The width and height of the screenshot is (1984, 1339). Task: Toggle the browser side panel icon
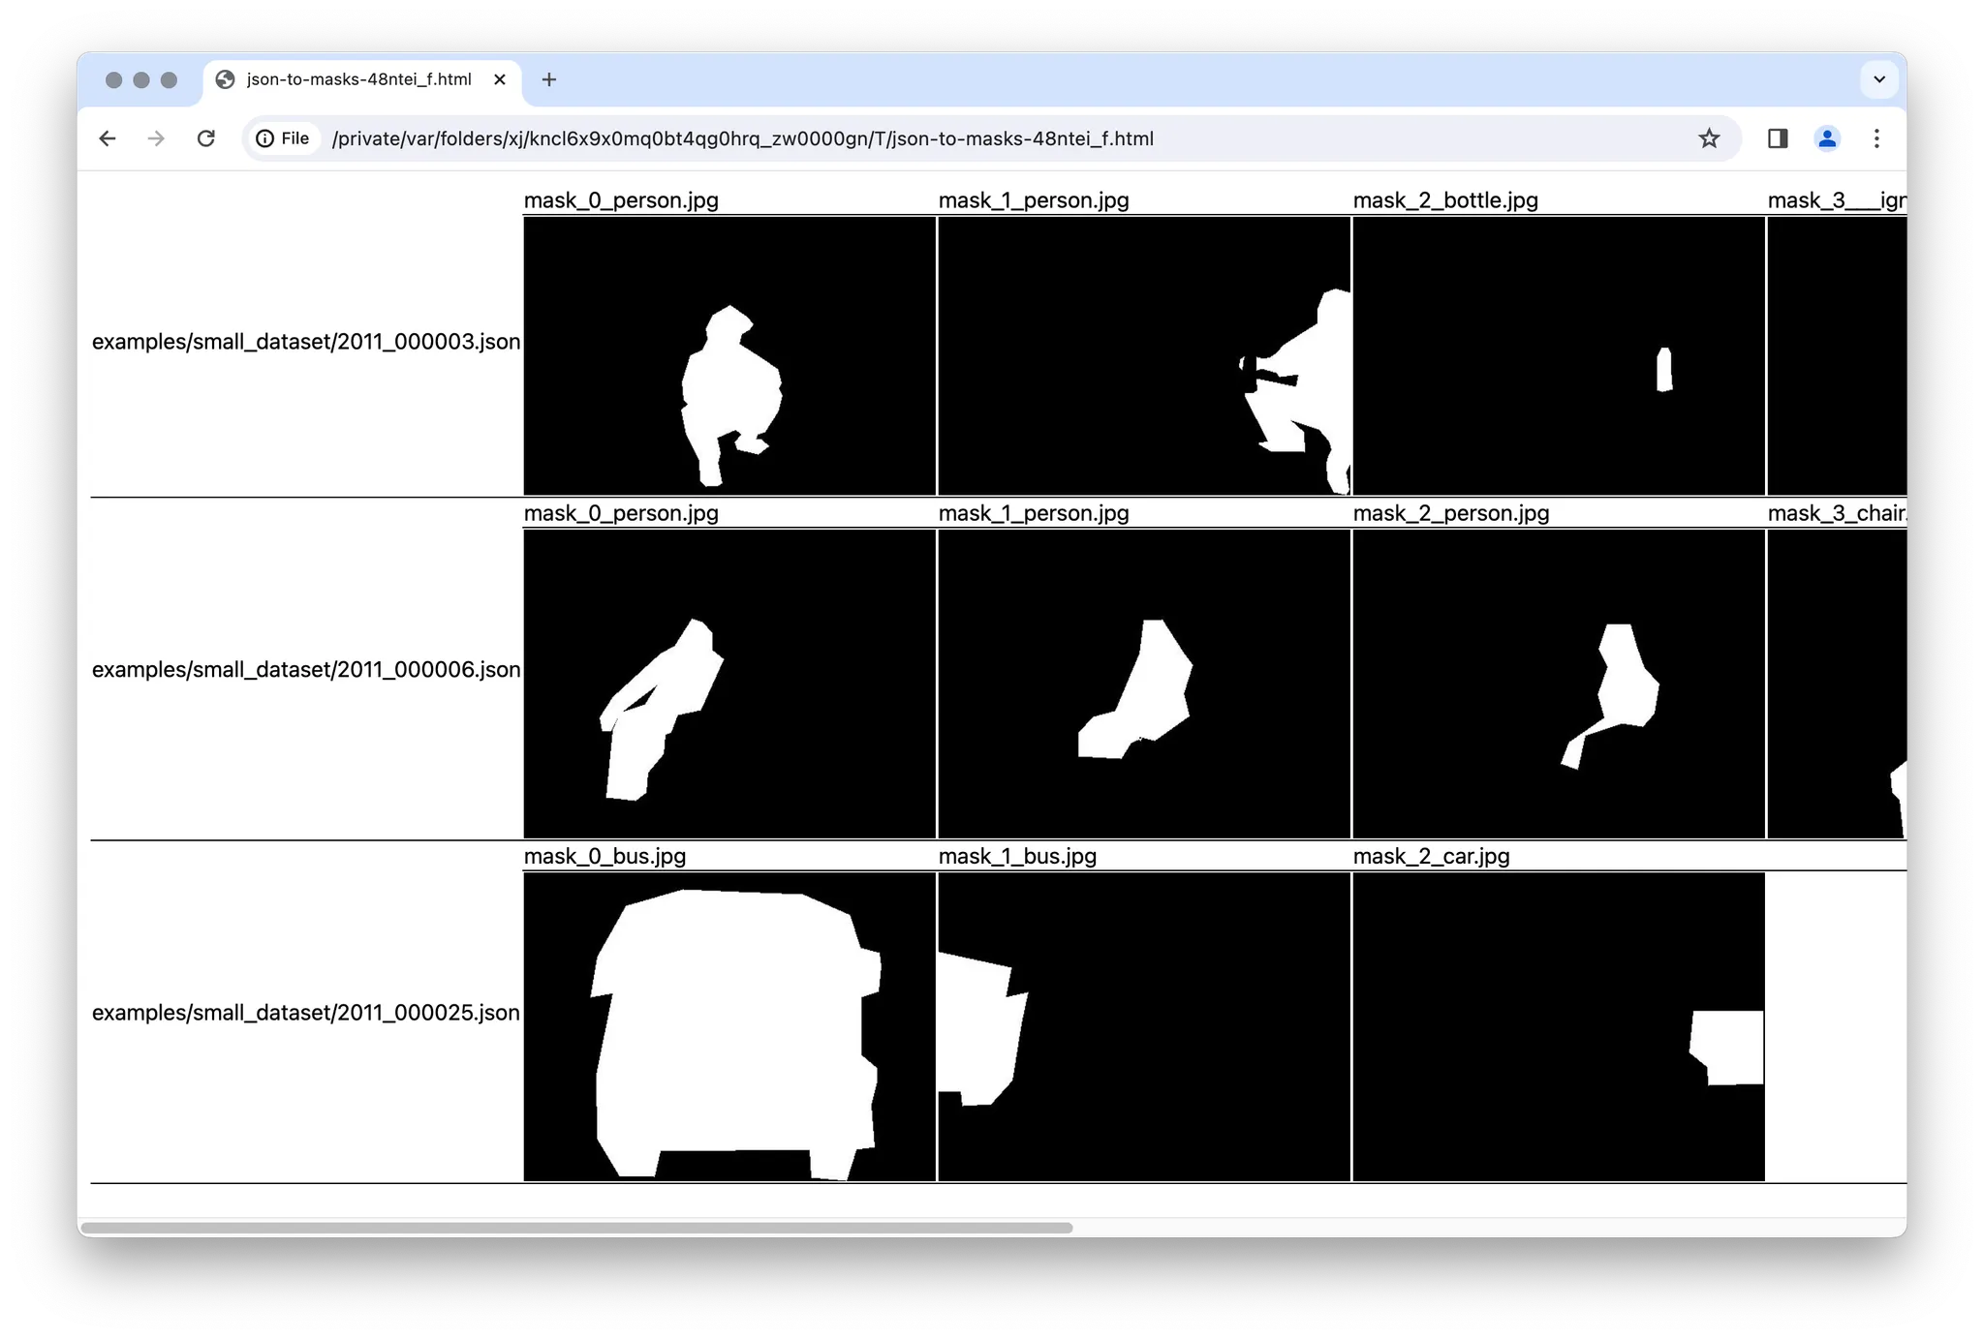[1777, 138]
